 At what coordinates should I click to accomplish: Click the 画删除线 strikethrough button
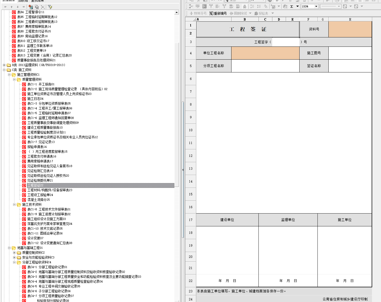[238, 13]
